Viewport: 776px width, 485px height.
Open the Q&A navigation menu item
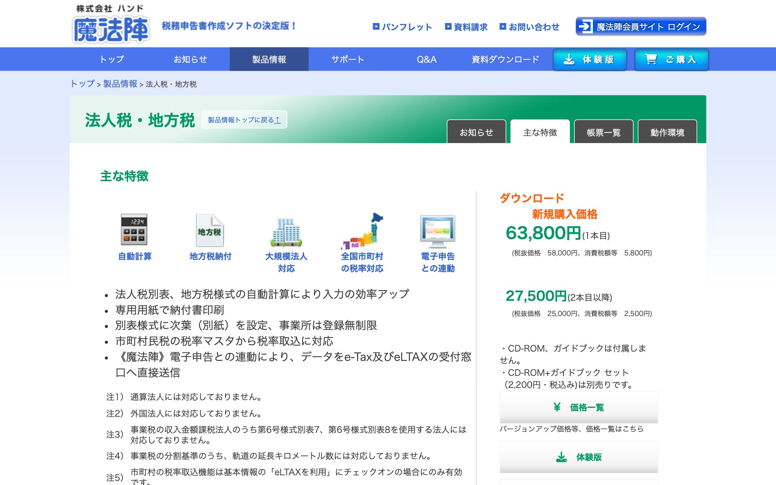pos(426,59)
